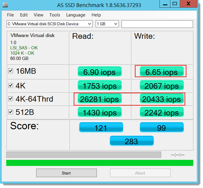Click the 512B read result 1430 iops
203x188 pixels.
pos(99,112)
